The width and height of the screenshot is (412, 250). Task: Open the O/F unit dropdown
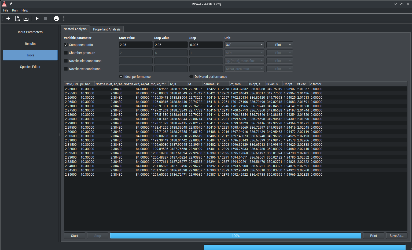pyautogui.click(x=244, y=45)
